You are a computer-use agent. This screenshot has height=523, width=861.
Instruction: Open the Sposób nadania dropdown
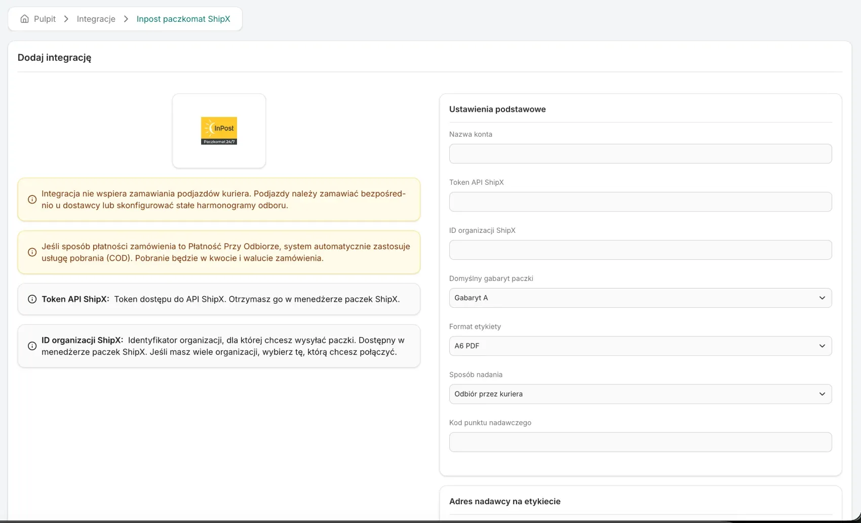coord(640,394)
